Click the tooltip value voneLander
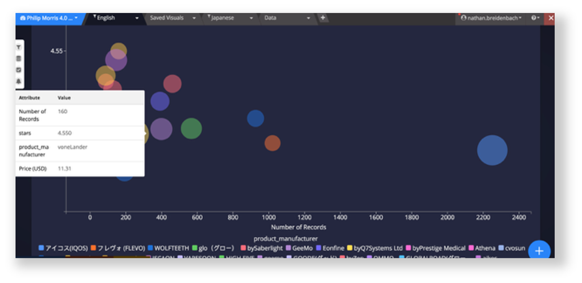 click(x=73, y=147)
